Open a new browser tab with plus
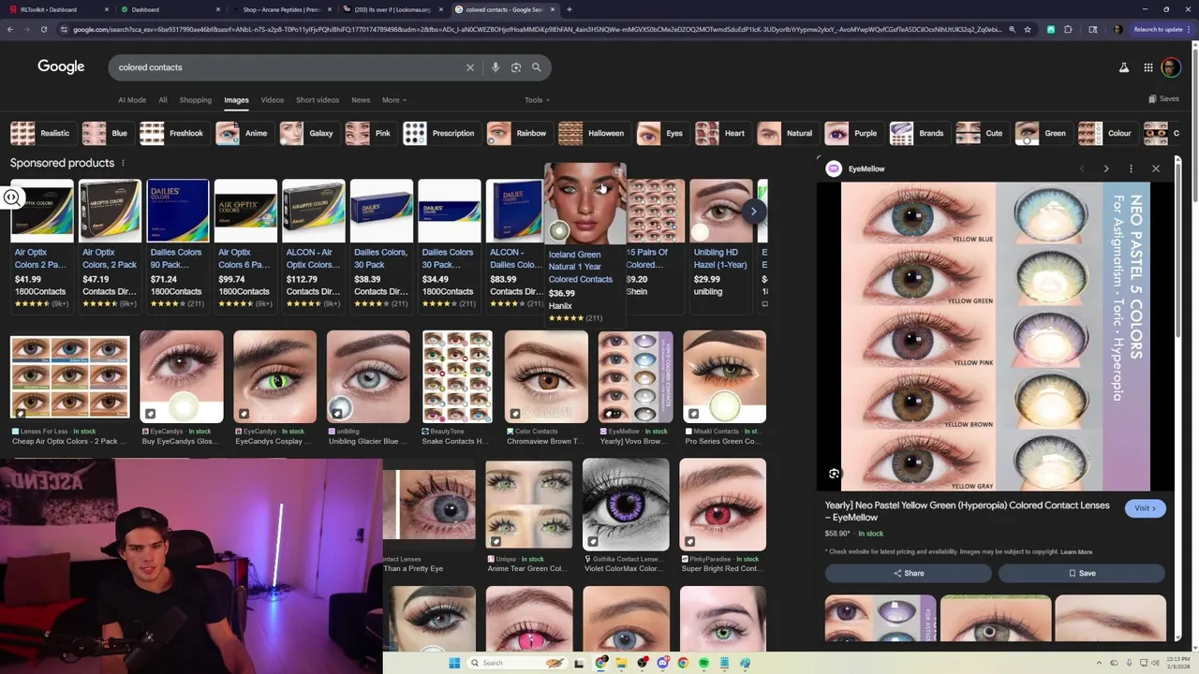 570,9
